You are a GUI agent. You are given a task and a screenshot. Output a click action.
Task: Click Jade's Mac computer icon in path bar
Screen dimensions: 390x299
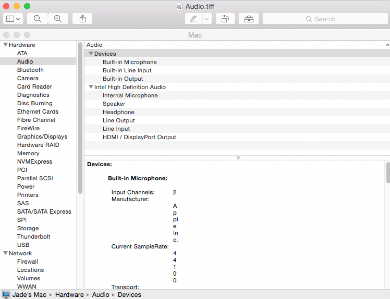tap(6, 295)
